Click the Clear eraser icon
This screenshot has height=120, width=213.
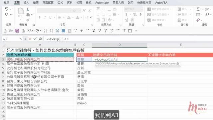pos(198,20)
